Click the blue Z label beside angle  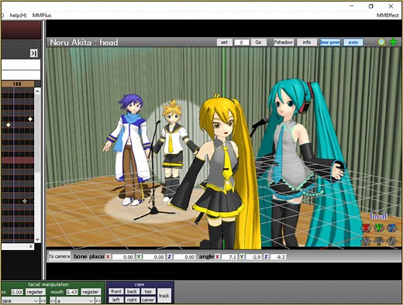[x=266, y=256]
